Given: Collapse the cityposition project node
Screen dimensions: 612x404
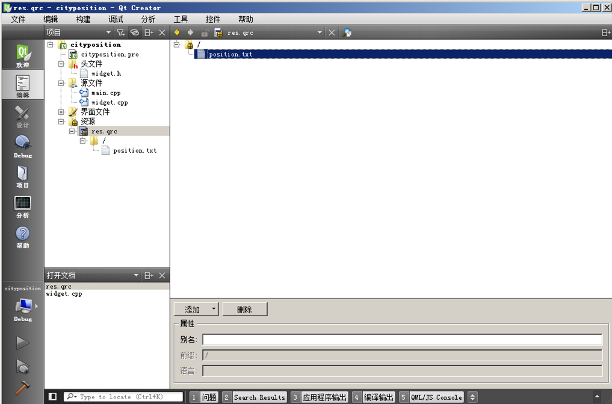Looking at the screenshot, I should (51, 44).
